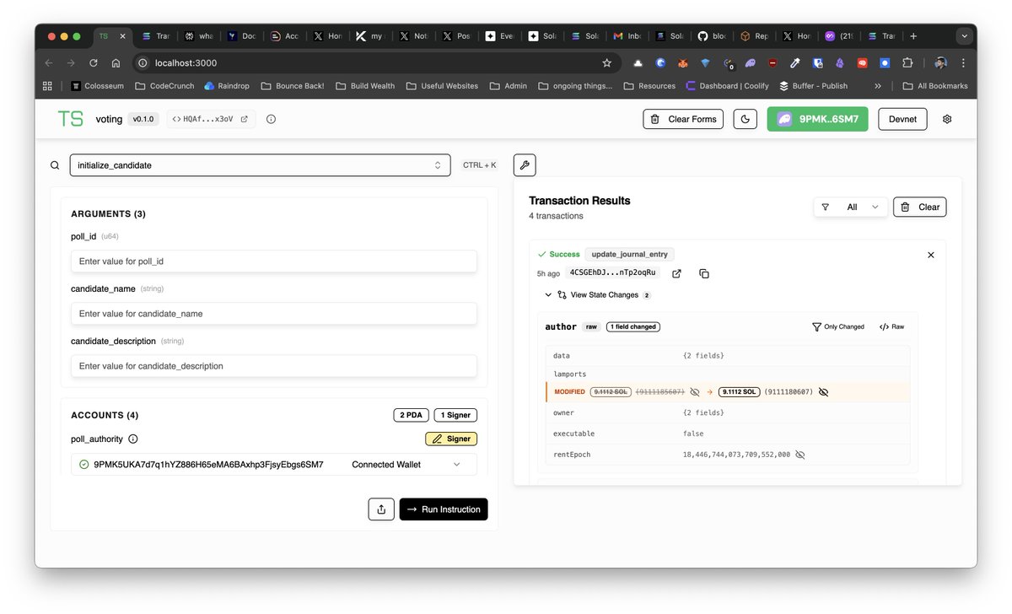This screenshot has width=1012, height=614.
Task: Collapse the View State Changes section
Action: (x=598, y=295)
